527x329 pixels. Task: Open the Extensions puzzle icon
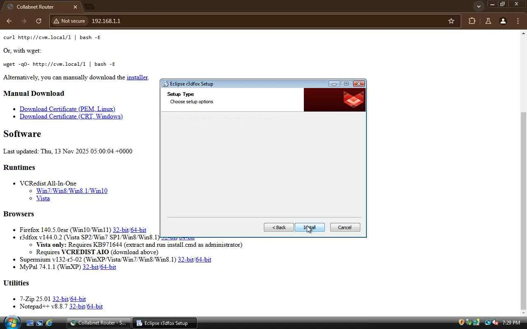[x=472, y=21]
